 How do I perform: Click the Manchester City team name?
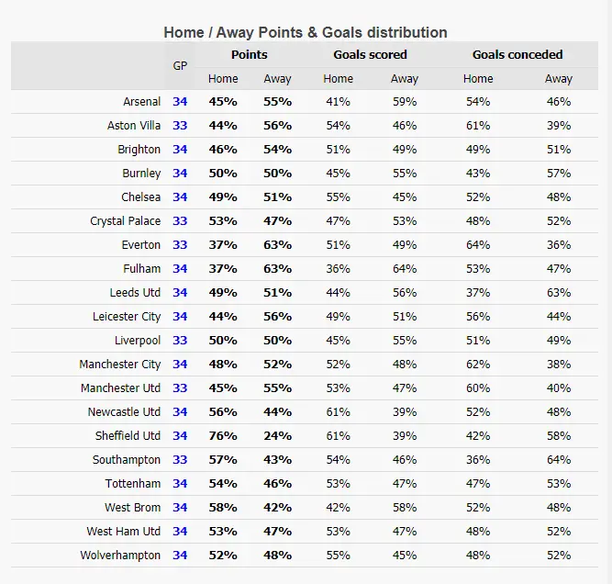119,365
